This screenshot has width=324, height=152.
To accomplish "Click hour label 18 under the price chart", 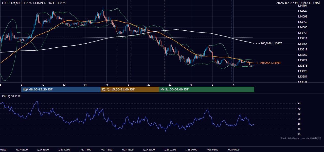I will click(x=128, y=85).
